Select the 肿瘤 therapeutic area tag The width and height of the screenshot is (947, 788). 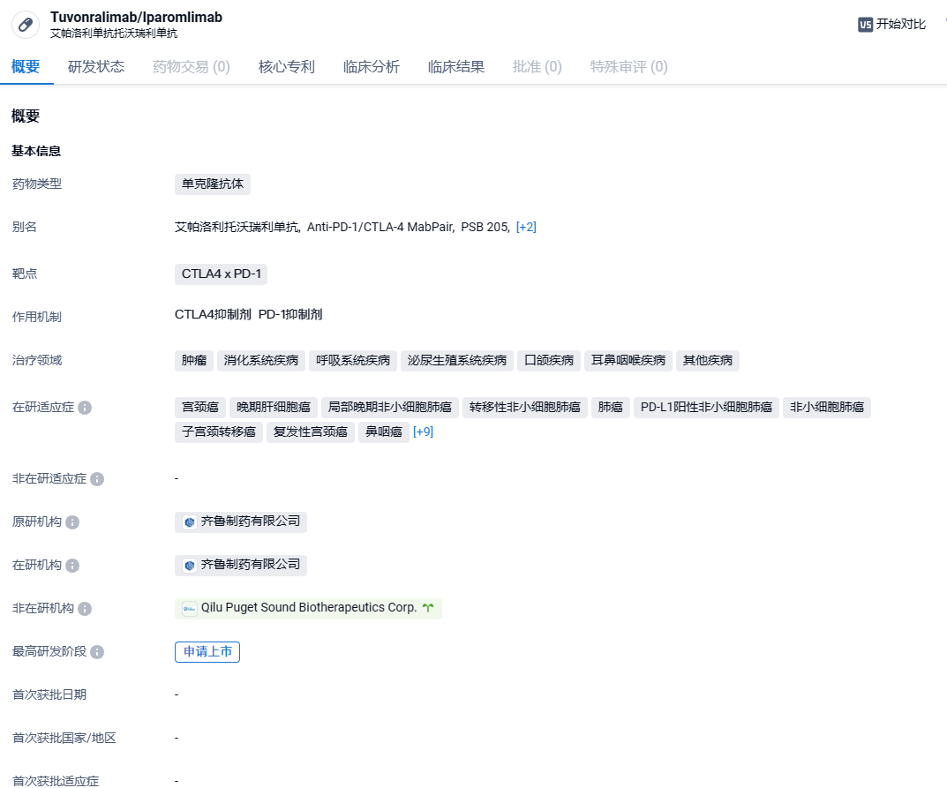194,361
